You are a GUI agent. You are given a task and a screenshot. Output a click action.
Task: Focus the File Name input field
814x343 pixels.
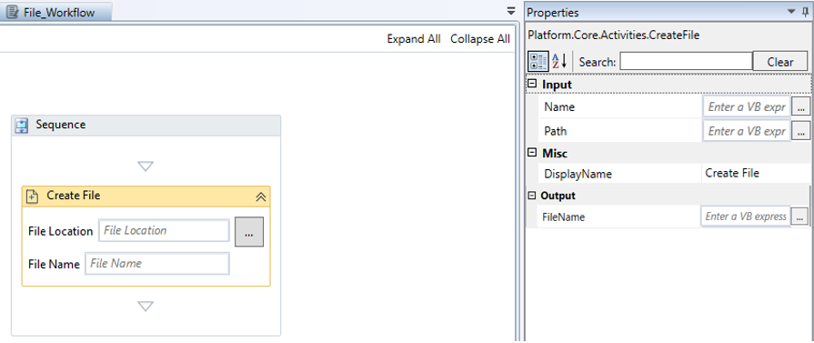(157, 264)
